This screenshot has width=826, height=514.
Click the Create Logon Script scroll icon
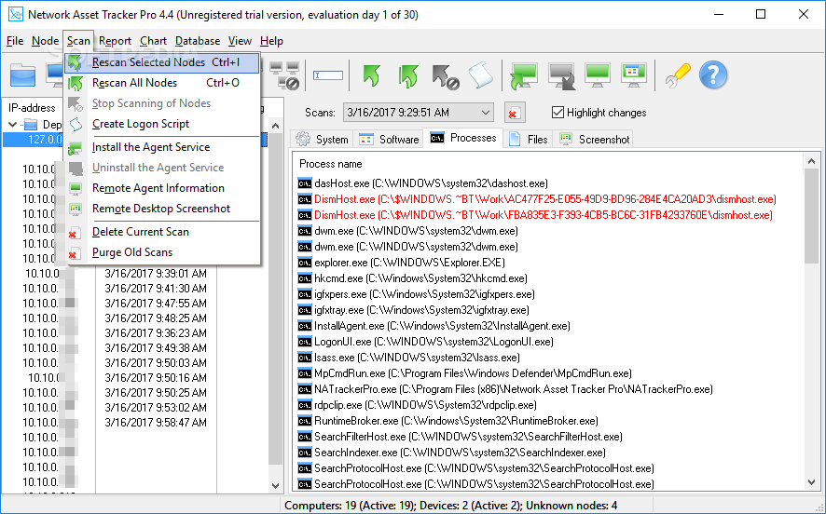(480, 75)
